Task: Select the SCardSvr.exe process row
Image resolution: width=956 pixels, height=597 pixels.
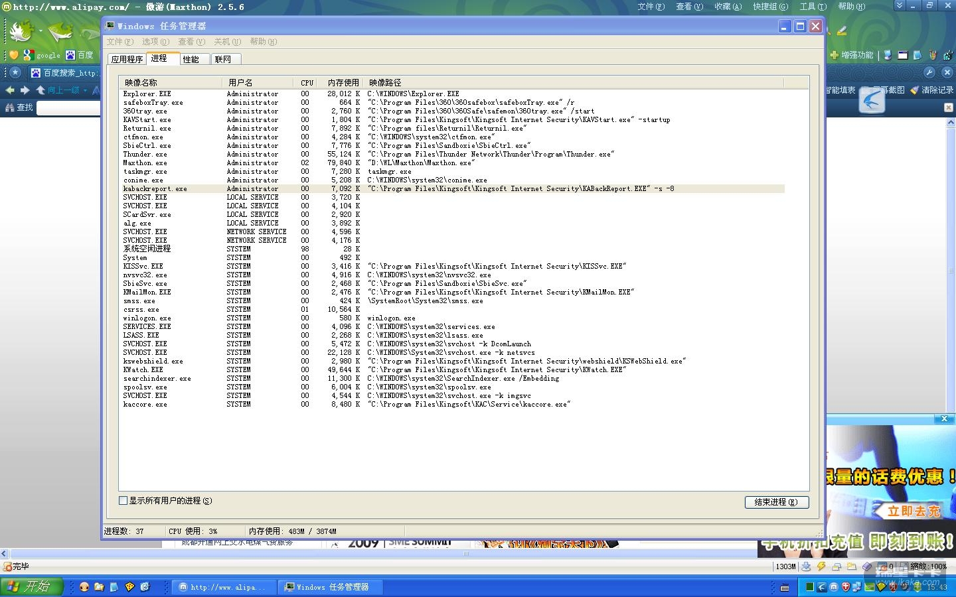Action: (452, 215)
